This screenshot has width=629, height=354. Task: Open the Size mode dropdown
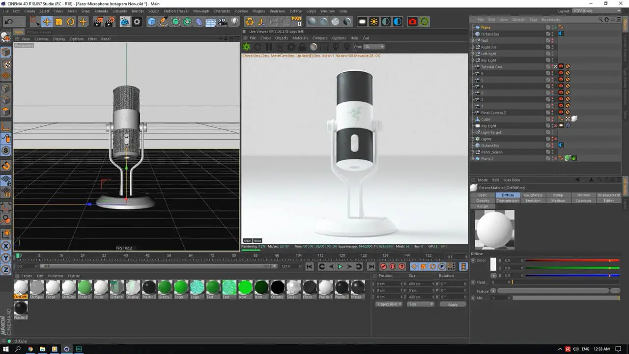point(421,304)
